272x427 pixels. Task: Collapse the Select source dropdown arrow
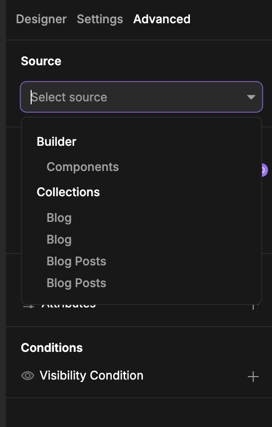(251, 97)
